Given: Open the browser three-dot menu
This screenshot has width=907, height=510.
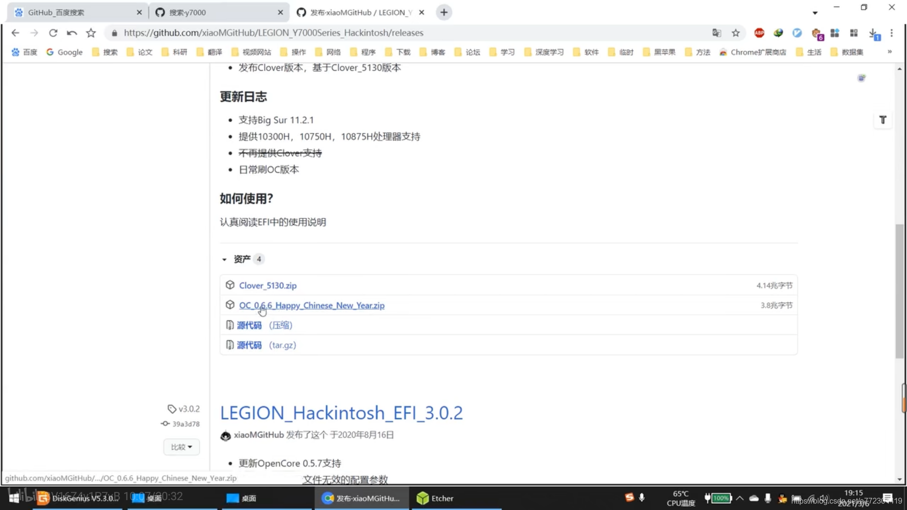Looking at the screenshot, I should pyautogui.click(x=891, y=33).
